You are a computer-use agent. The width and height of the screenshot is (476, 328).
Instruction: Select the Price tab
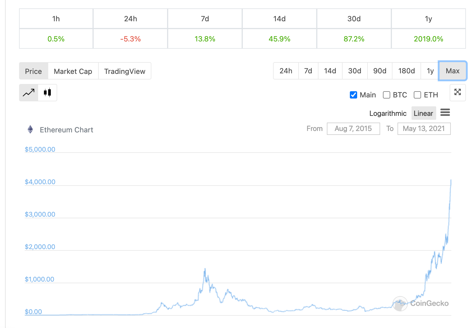33,71
